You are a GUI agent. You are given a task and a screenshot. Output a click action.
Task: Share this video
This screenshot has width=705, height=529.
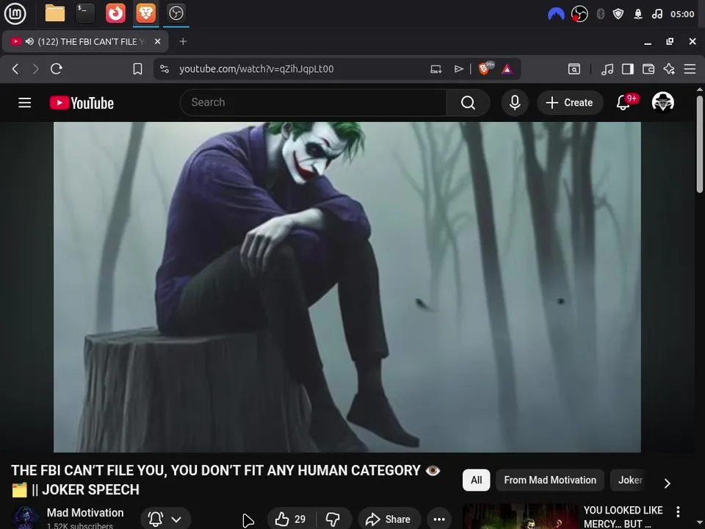tap(389, 519)
